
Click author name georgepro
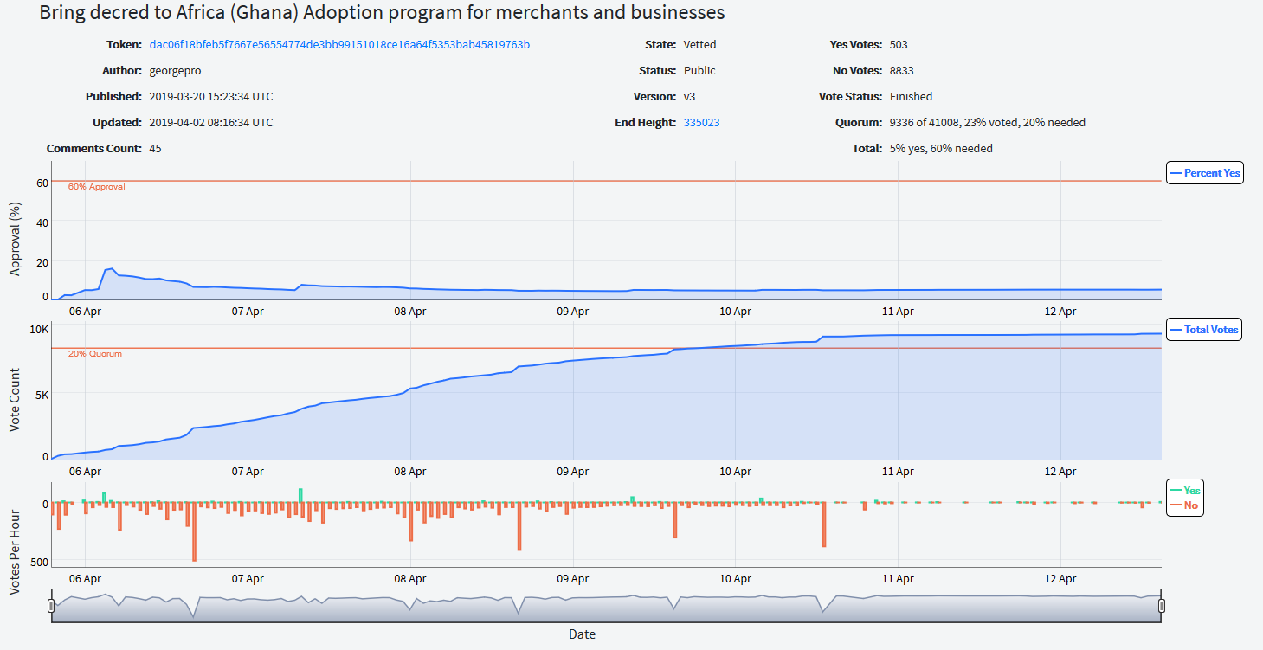176,70
